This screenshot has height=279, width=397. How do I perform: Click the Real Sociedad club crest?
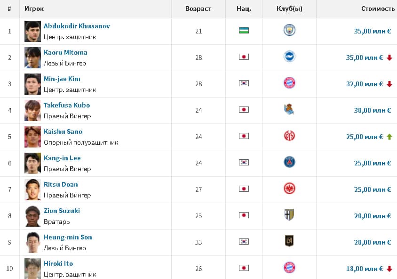(289, 110)
